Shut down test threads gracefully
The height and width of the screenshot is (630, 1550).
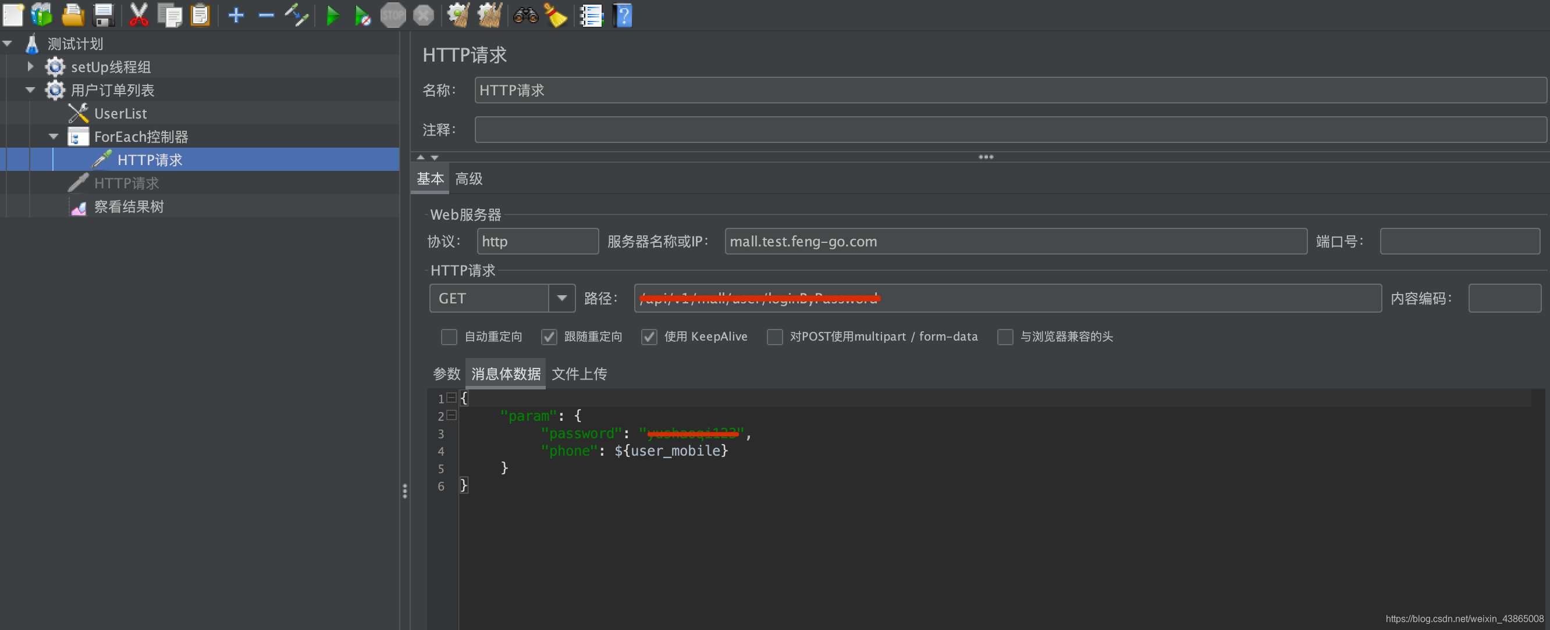tap(424, 15)
